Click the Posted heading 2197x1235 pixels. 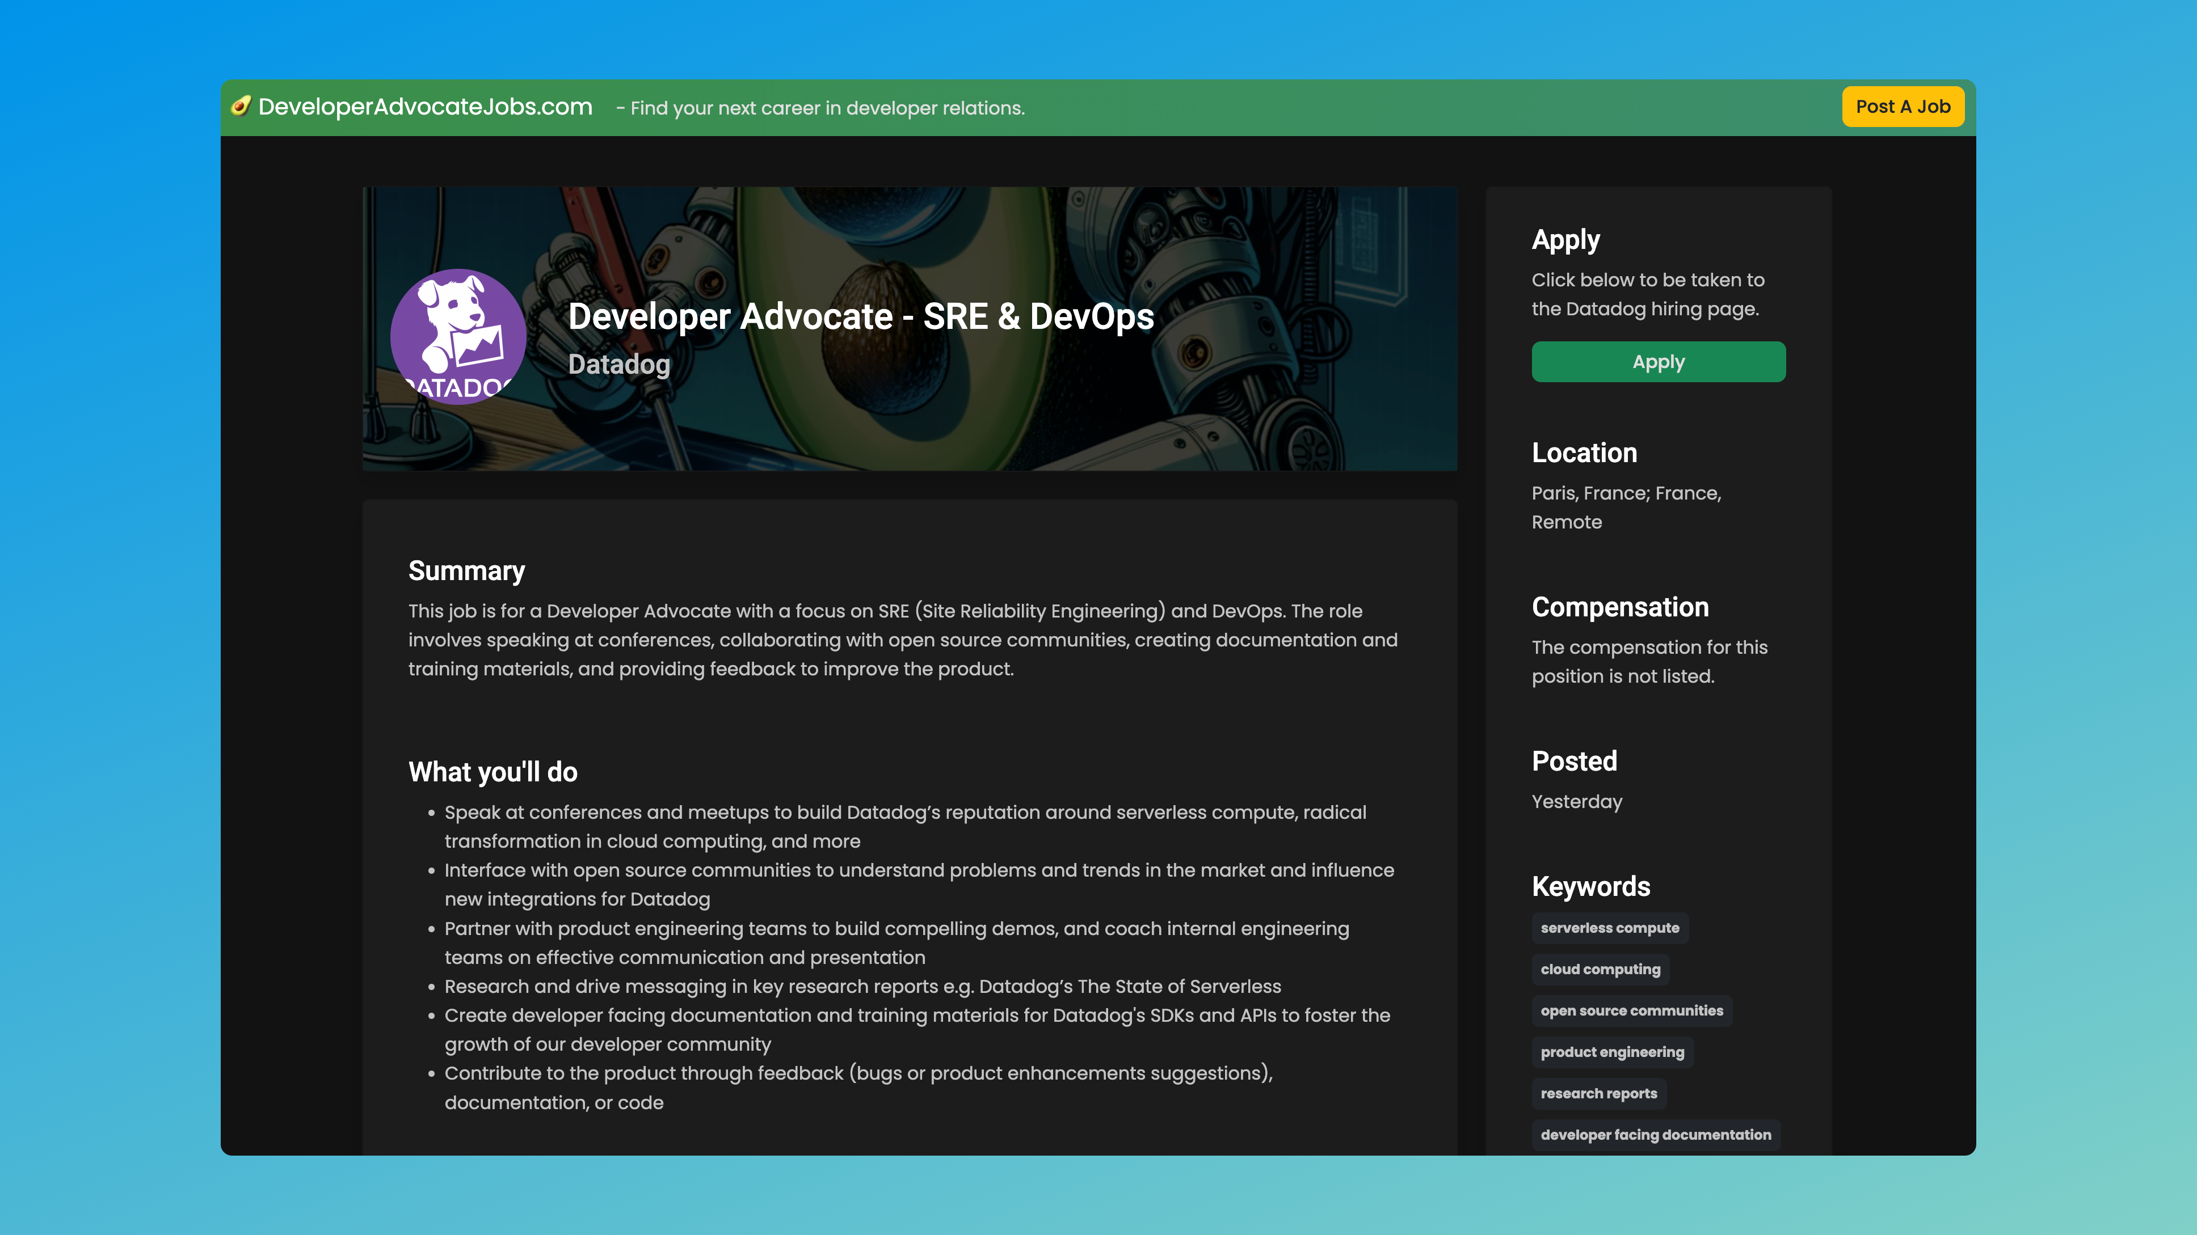coord(1573,761)
